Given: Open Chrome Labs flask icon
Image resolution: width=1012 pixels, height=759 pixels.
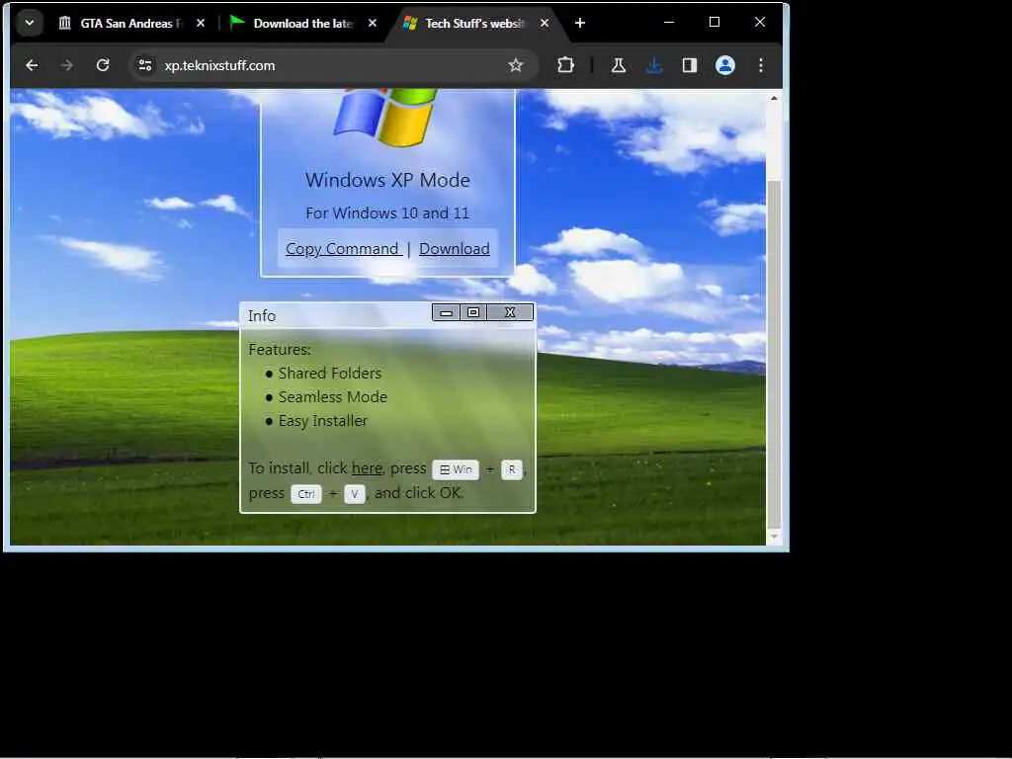Looking at the screenshot, I should [619, 65].
